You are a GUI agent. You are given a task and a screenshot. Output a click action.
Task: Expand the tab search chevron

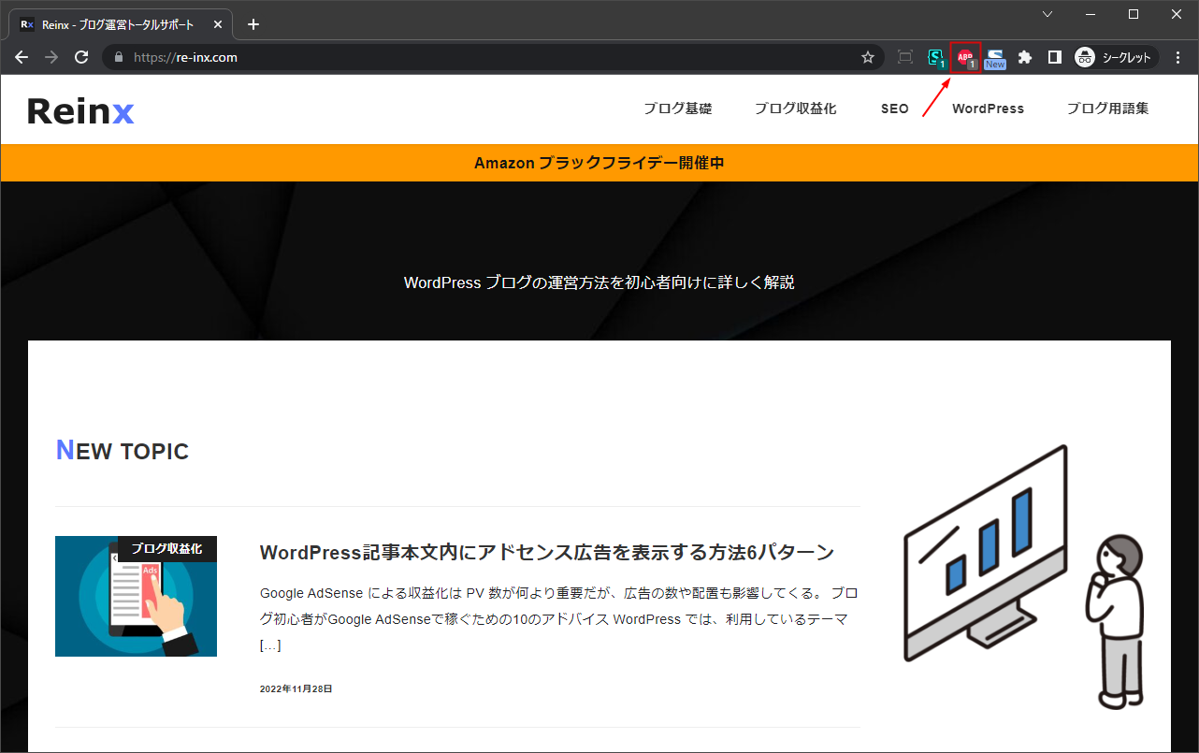(x=1047, y=14)
